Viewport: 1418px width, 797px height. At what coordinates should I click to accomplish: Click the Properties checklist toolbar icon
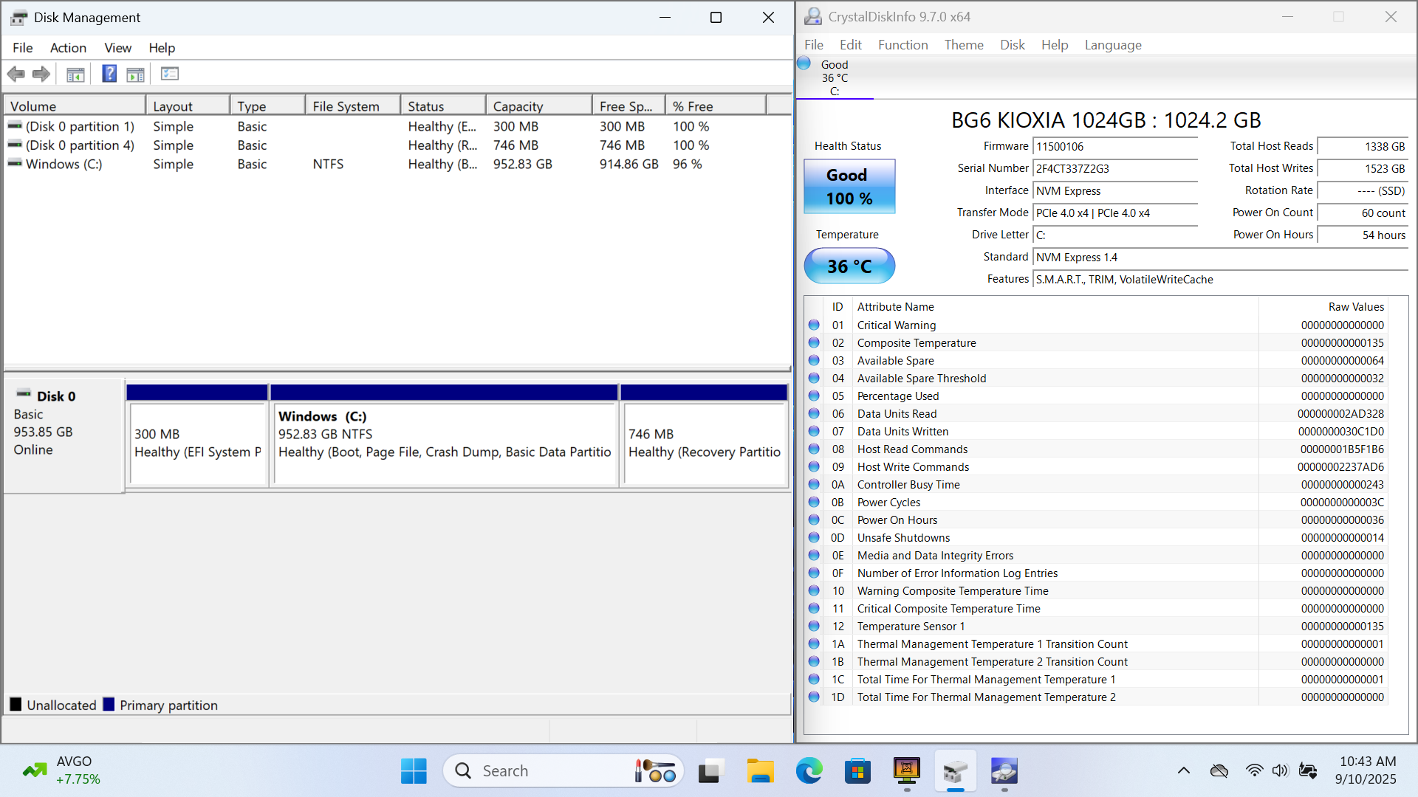click(170, 74)
